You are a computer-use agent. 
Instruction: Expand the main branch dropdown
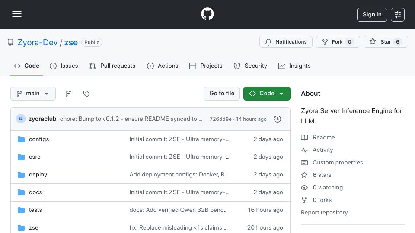[33, 94]
